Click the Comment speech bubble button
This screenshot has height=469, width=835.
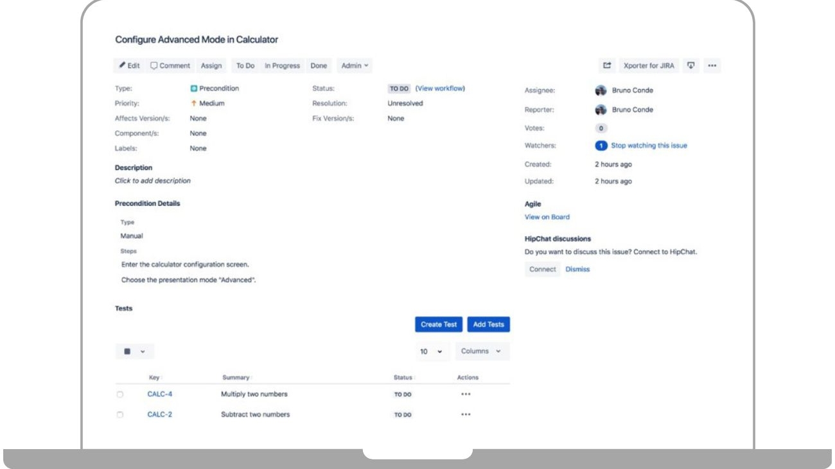click(170, 65)
